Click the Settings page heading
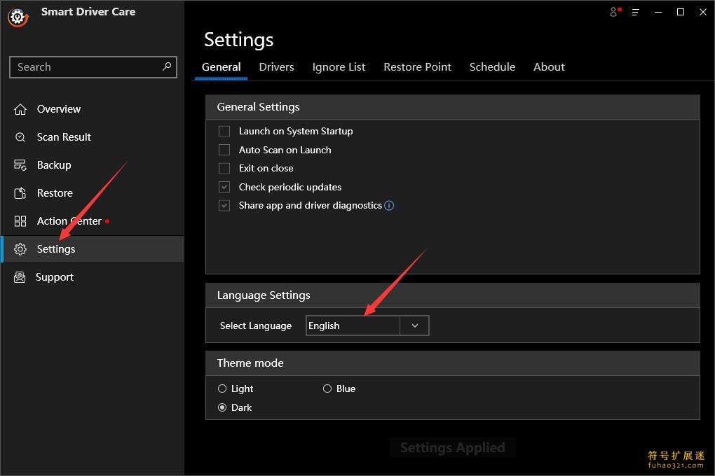Screen dimensions: 715x476 238,40
